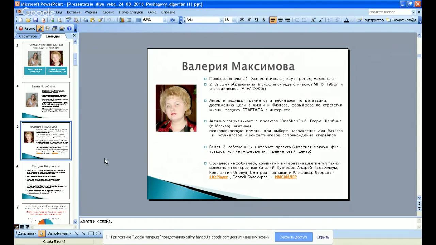
Task: Open the zoom 62% dropdown
Action: [165, 20]
